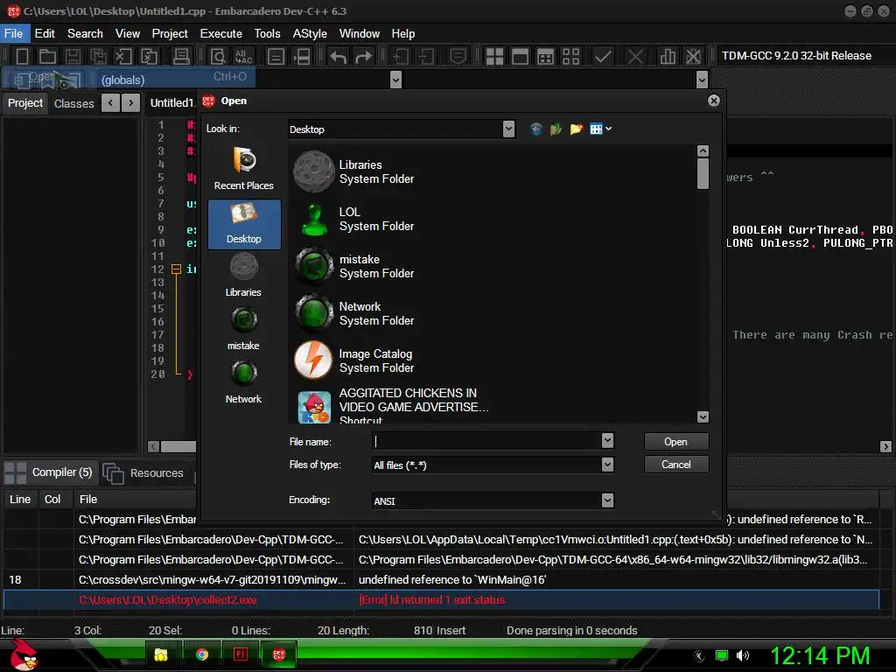The image size is (896, 672).
Task: Click the Delete Profiling Information icon
Action: pyautogui.click(x=693, y=56)
